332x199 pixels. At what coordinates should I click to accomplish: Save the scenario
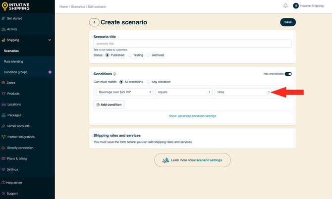click(x=288, y=22)
